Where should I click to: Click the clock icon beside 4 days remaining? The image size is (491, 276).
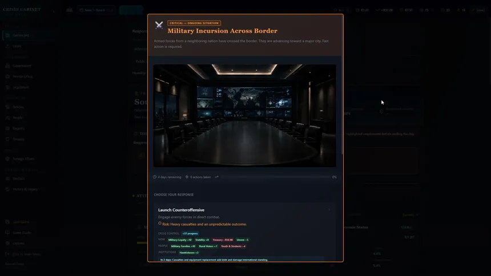coord(155,177)
